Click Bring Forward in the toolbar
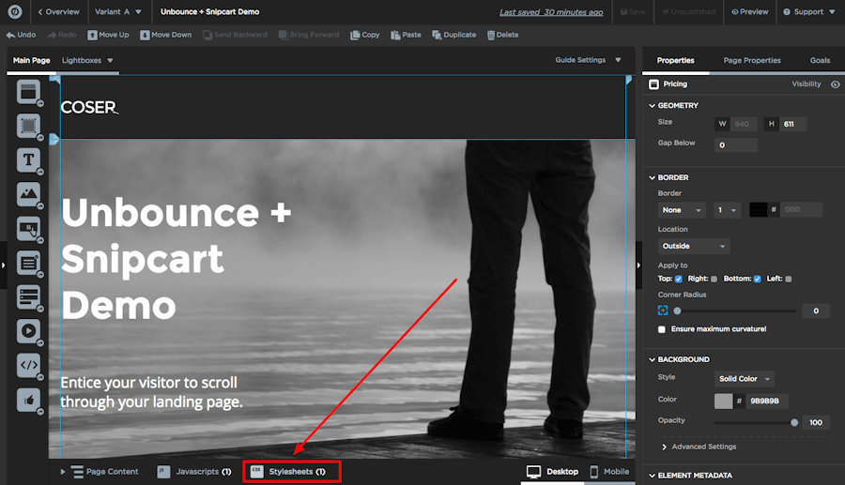 pos(309,35)
